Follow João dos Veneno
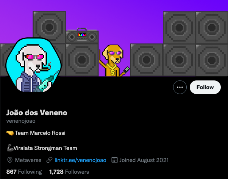The image size is (228, 179). 205,87
